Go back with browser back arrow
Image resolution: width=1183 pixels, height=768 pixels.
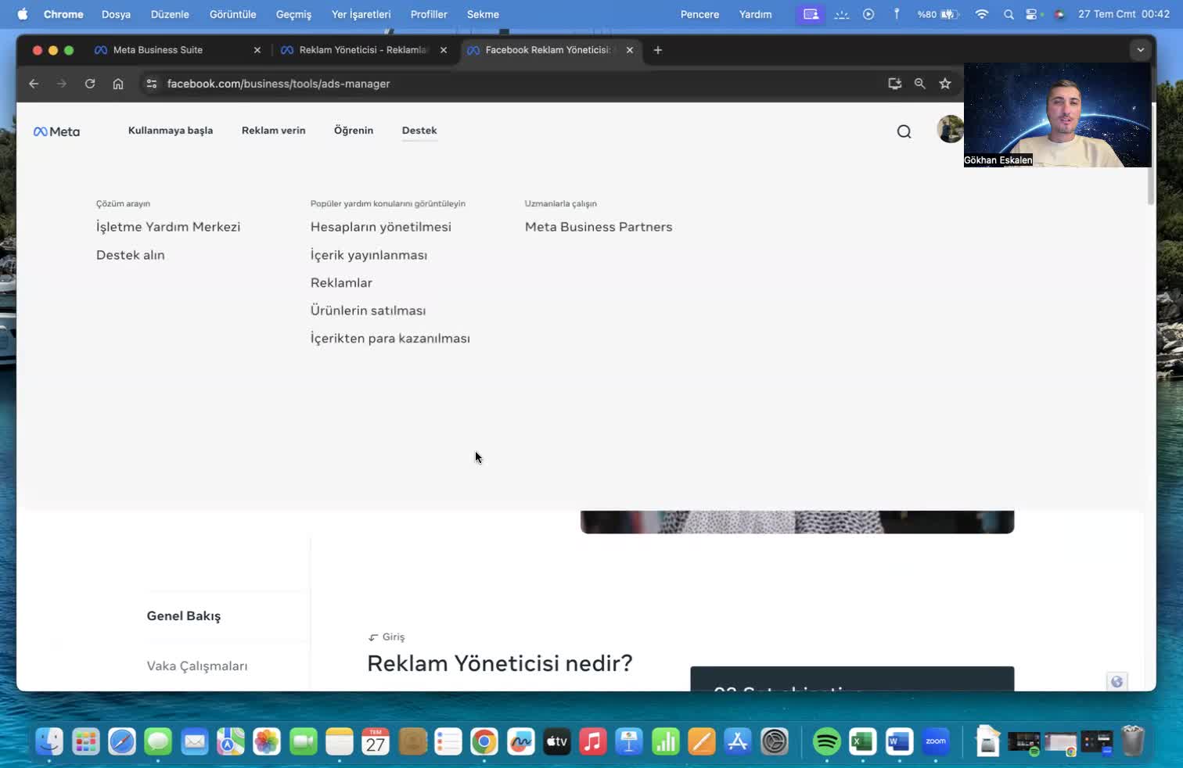click(34, 84)
